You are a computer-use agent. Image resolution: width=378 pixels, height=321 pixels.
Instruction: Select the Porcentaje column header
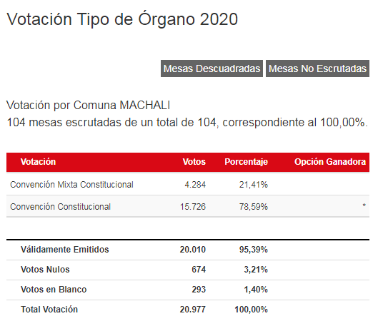(x=246, y=162)
